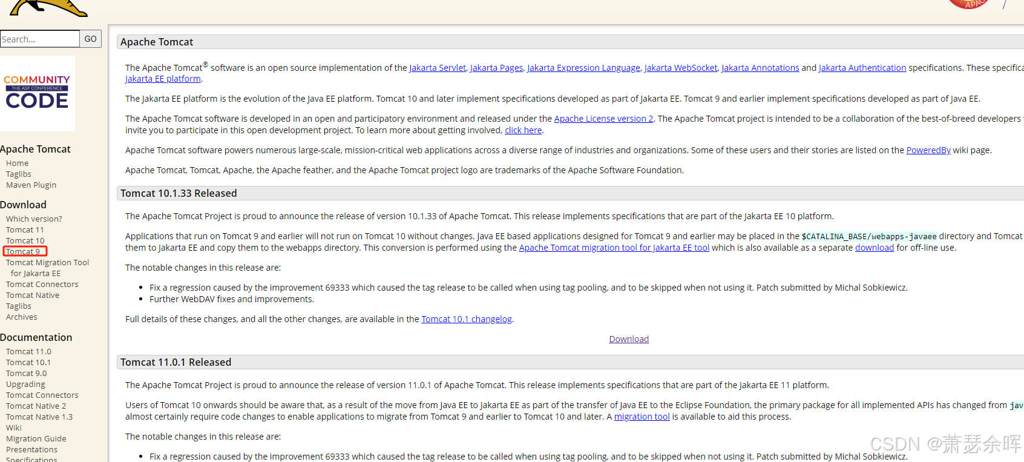Click '$CATALINA_BASE/webapps-javaee' code text
The image size is (1024, 462).
click(x=869, y=237)
